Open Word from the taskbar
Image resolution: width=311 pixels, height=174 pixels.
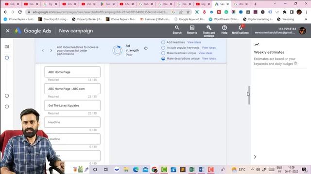click(201, 170)
